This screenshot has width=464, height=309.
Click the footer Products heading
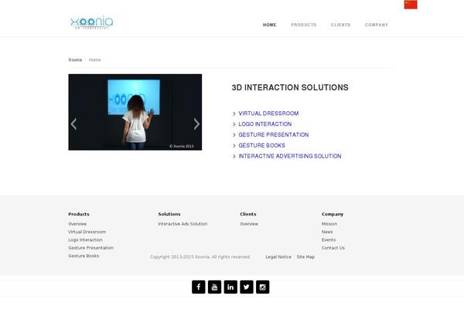click(79, 214)
